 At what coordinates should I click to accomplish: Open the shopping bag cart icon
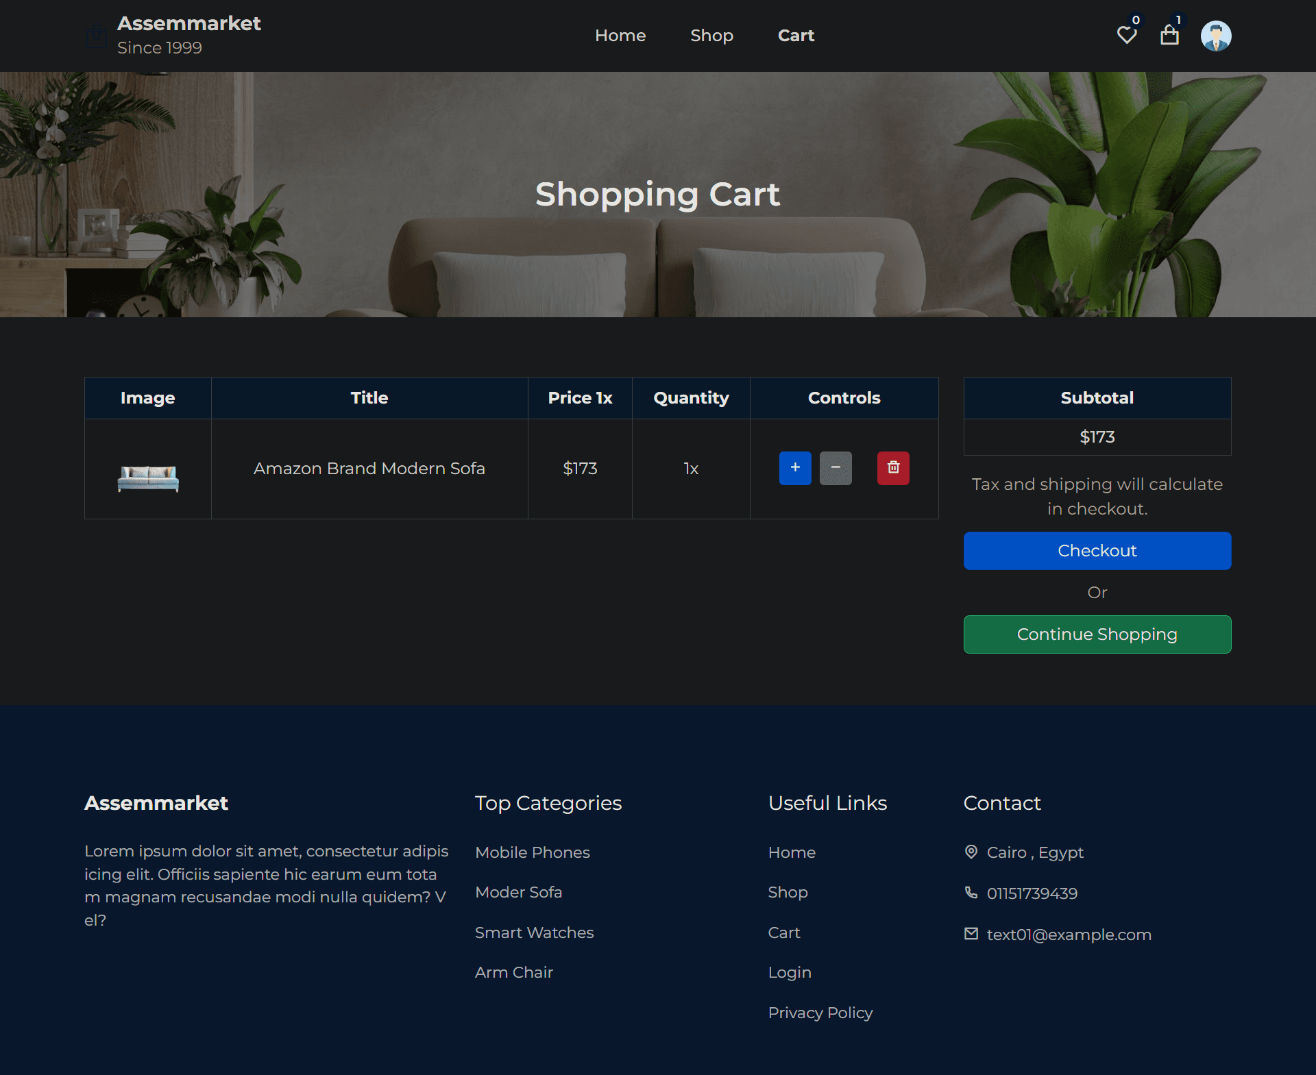1169,35
